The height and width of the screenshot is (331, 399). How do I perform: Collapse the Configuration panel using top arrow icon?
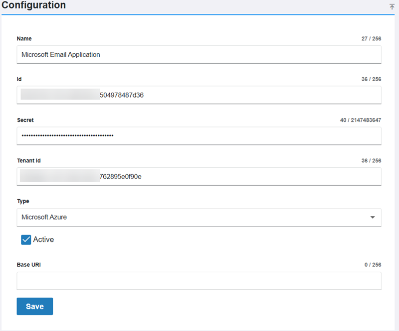tap(392, 6)
